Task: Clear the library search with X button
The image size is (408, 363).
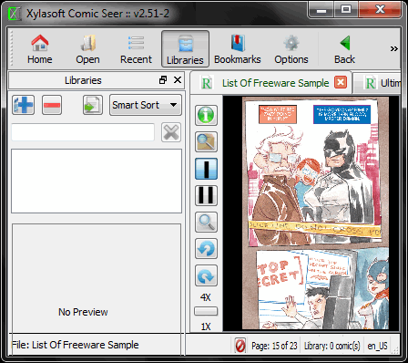Action: [x=171, y=132]
